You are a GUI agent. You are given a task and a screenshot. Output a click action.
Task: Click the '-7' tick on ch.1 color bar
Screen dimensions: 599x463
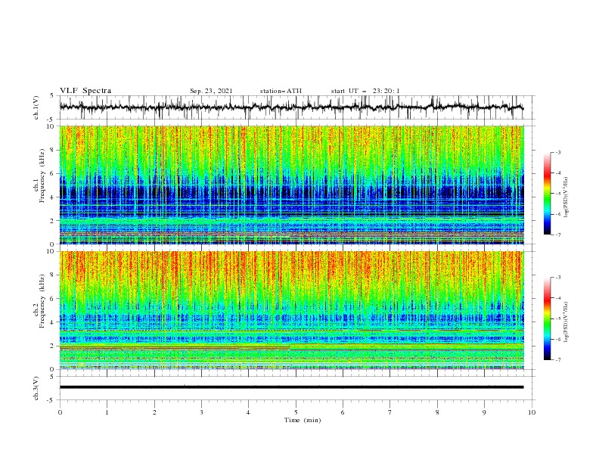pyautogui.click(x=557, y=235)
